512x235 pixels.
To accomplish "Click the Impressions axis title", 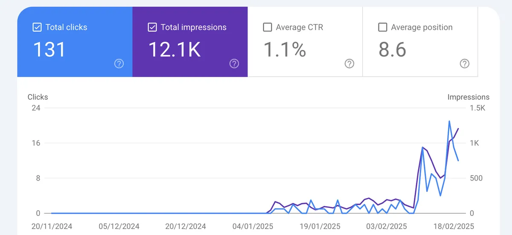I will [x=468, y=97].
